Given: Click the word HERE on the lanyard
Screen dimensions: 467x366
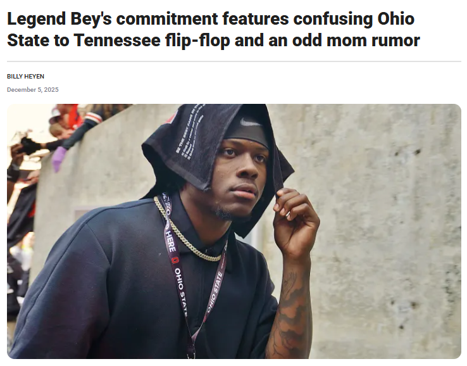Looking at the screenshot, I should tap(170, 241).
